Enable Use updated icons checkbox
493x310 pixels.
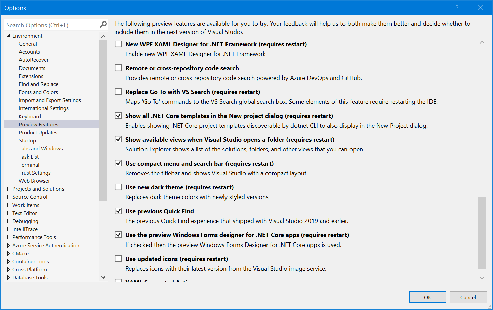pyautogui.click(x=118, y=259)
